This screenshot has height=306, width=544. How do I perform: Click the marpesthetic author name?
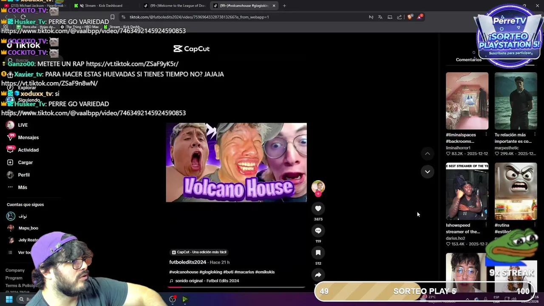pos(507,148)
